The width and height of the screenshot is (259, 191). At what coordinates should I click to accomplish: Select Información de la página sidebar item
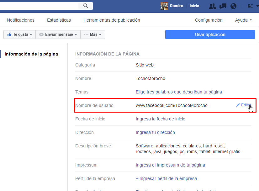coord(31,54)
